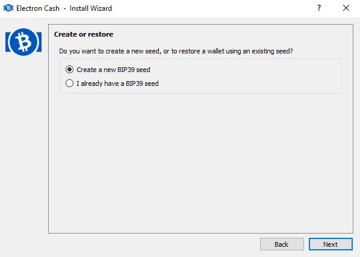Choose the I already have a BIP39 seed radio

[69, 83]
